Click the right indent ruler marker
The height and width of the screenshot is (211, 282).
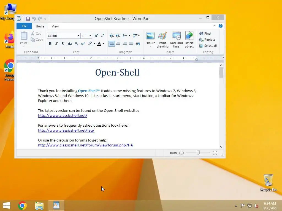[197, 59]
